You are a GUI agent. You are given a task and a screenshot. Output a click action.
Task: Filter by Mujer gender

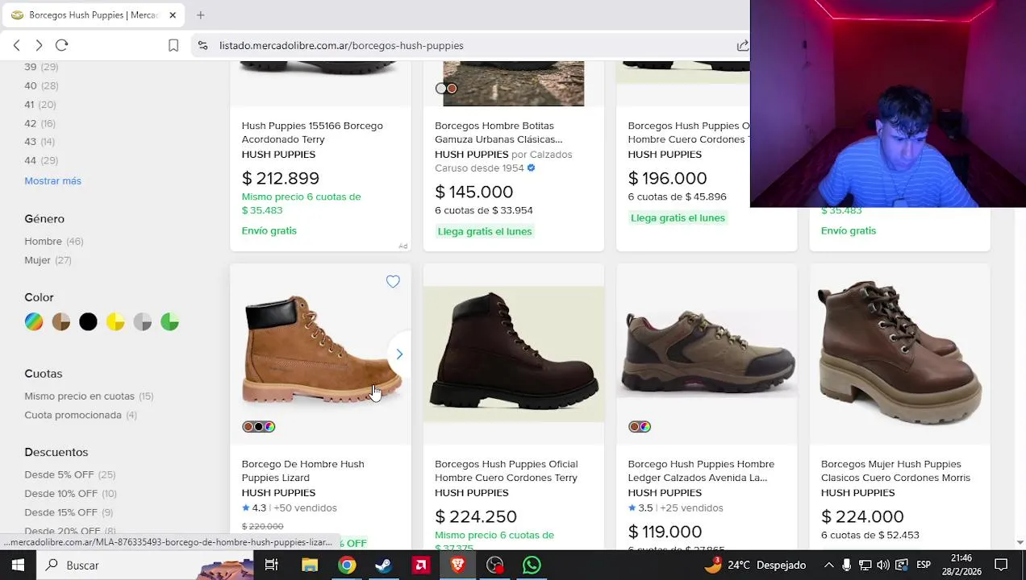[48, 260]
